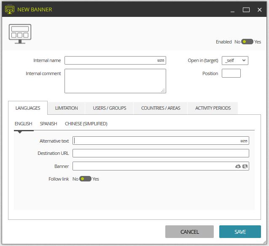The height and width of the screenshot is (246, 269).
Task: Toggle the Follow link switch
Action: [x=85, y=179]
